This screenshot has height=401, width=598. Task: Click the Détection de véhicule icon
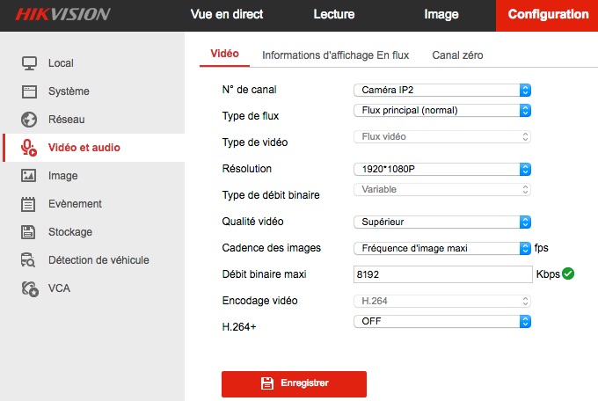29,260
